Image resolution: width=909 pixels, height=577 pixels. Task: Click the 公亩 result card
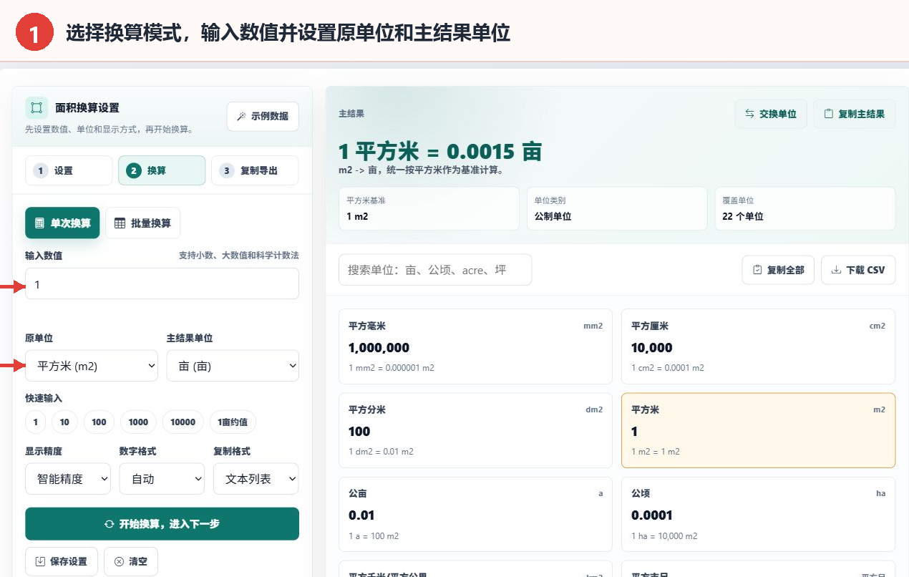click(x=475, y=514)
